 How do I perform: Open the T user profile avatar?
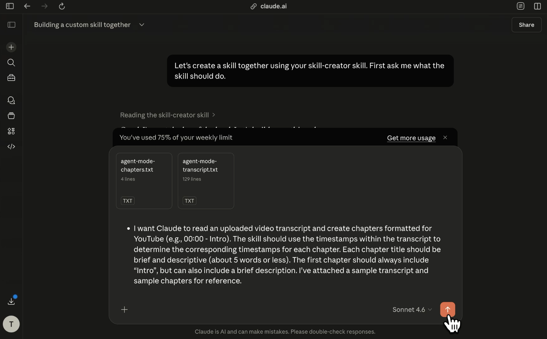[11, 324]
